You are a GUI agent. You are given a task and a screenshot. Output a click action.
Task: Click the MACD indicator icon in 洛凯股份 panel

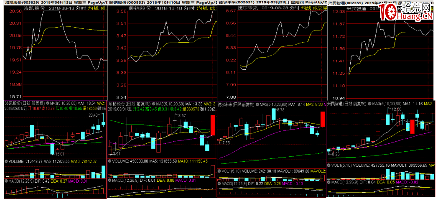click(6, 181)
